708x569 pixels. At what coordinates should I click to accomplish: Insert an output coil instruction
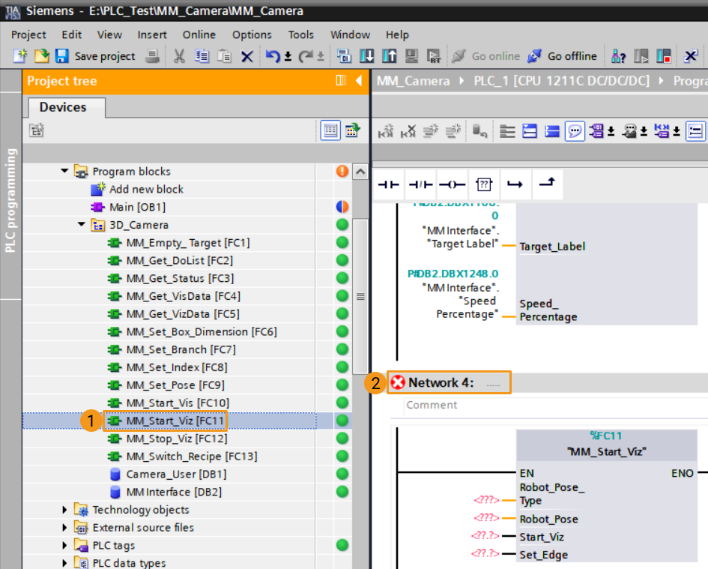coord(453,184)
